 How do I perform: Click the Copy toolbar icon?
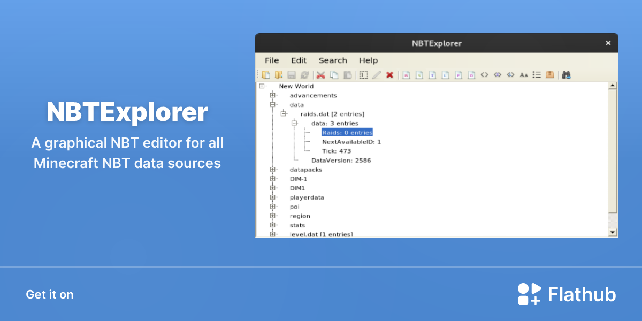[334, 75]
